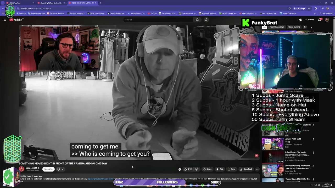Advance filter chips with the right arrow
Image resolution: width=335 pixels, height=188 pixels.
click(x=311, y=27)
